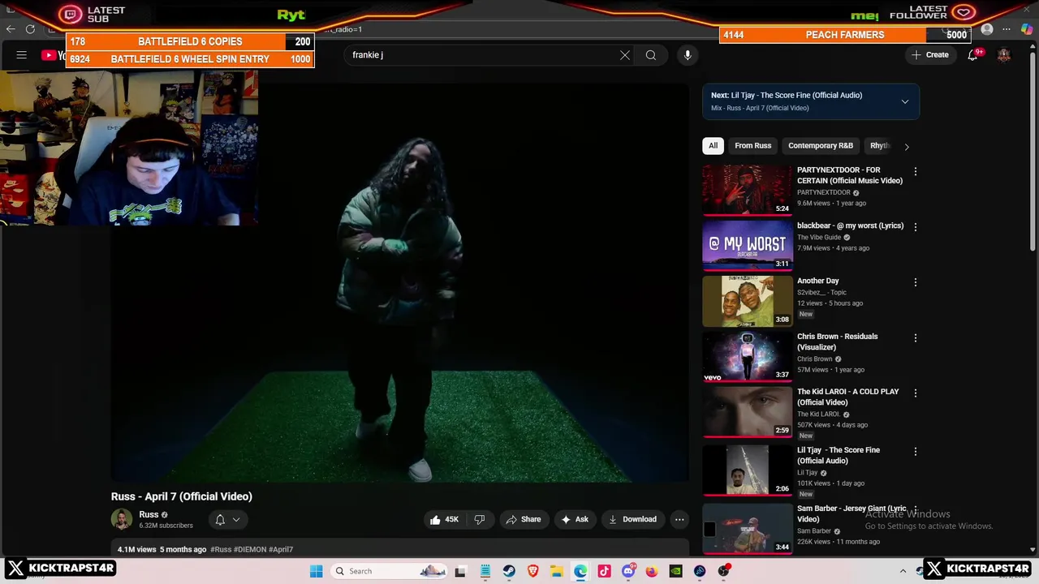Expand the Next up mix panel chevron

905,101
